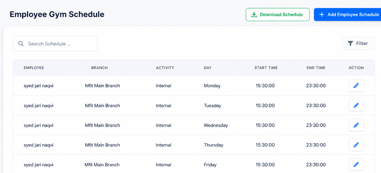
Task: Select the Monday day cell
Action: point(212,86)
